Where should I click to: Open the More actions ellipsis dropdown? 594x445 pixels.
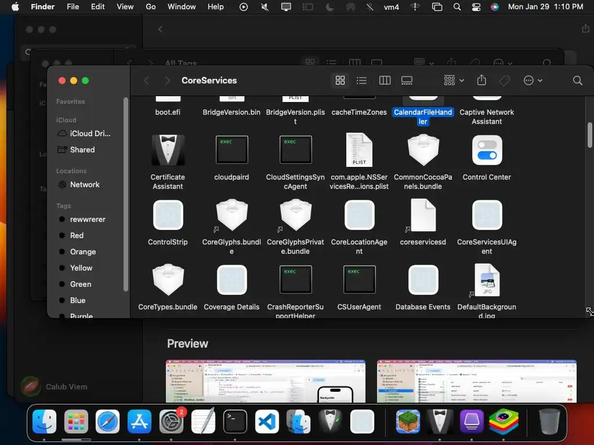pyautogui.click(x=533, y=80)
